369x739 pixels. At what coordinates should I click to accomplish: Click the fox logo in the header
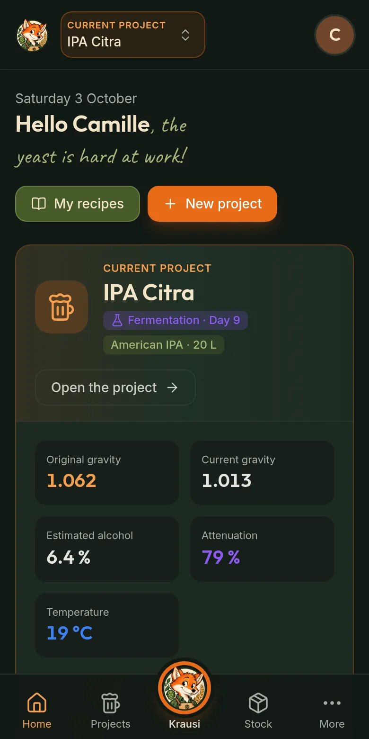pyautogui.click(x=33, y=35)
